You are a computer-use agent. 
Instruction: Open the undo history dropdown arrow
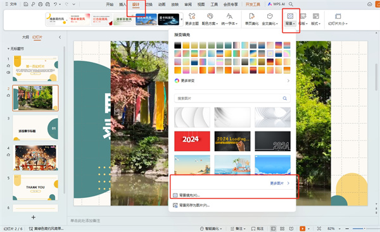coord(60,4)
